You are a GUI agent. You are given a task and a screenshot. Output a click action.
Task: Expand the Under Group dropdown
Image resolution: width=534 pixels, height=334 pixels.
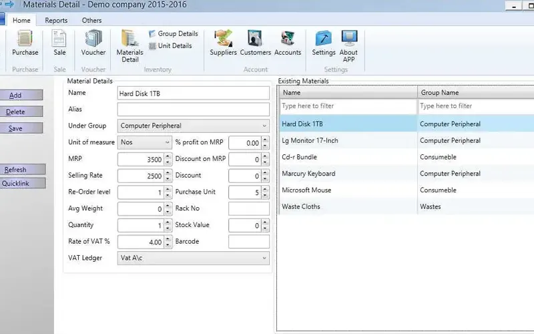[264, 126]
